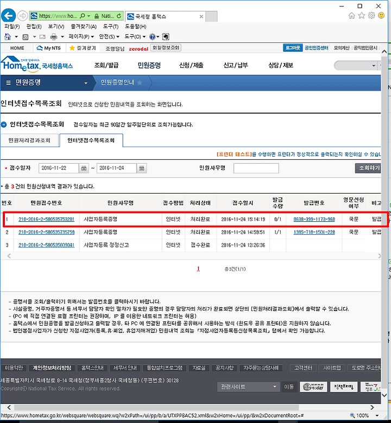Switch to the 민원처리결과조회 tab

(29, 140)
